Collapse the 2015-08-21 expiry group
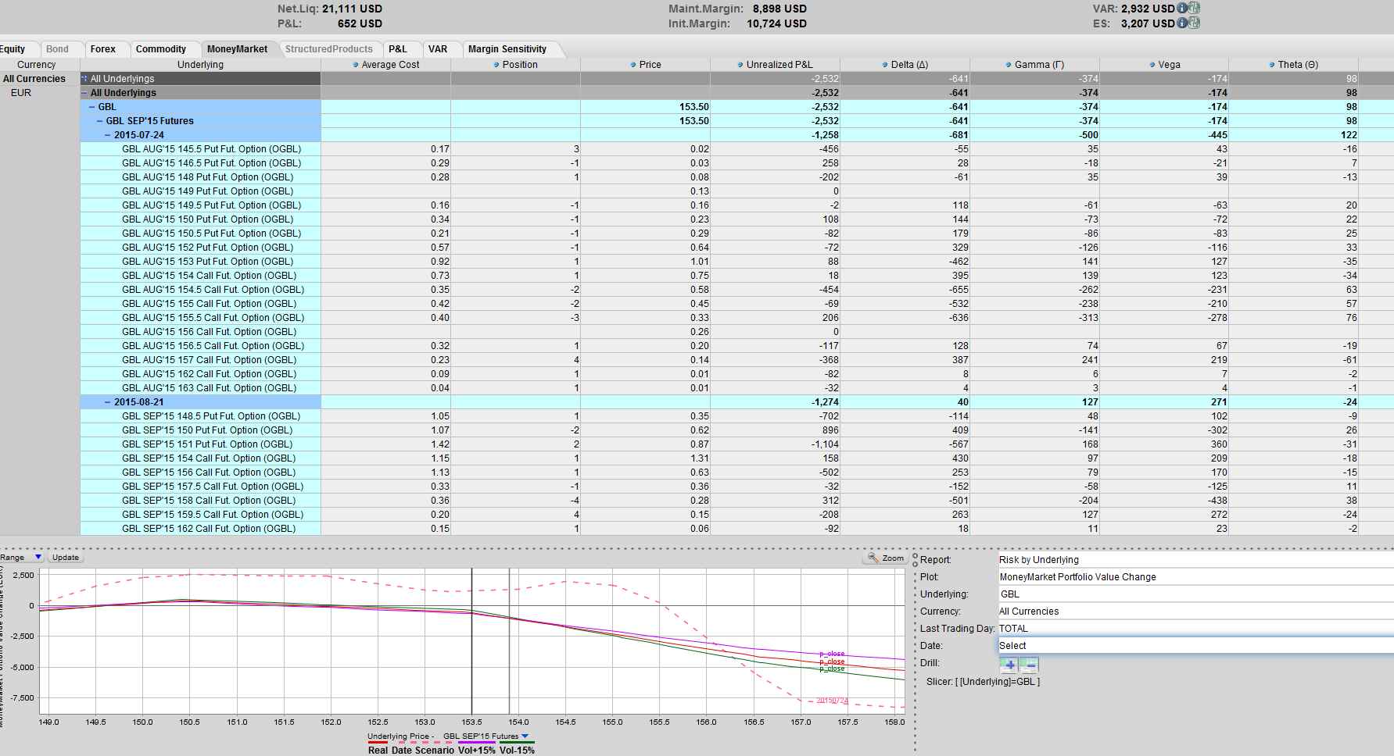 [x=108, y=402]
